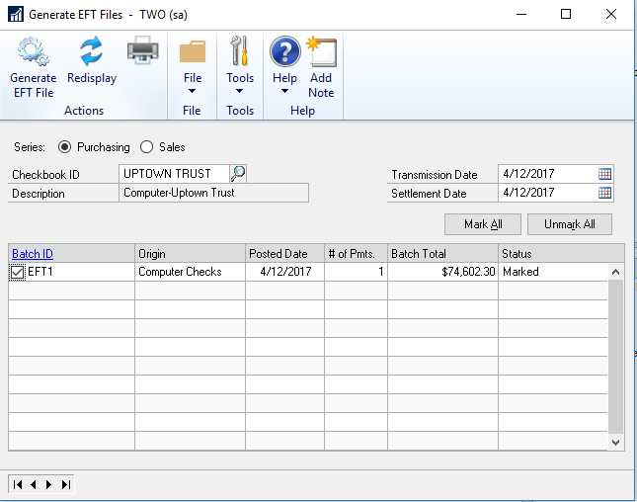Open the Tools wrench and screwdriver icon
This screenshot has width=637, height=502.
point(239,50)
